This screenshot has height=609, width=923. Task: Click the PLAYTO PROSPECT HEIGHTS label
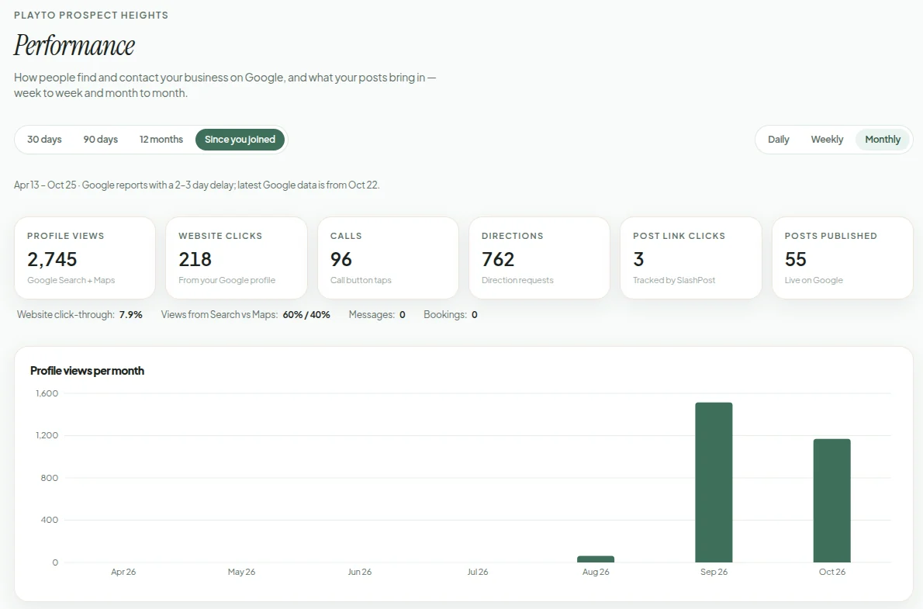click(x=92, y=16)
